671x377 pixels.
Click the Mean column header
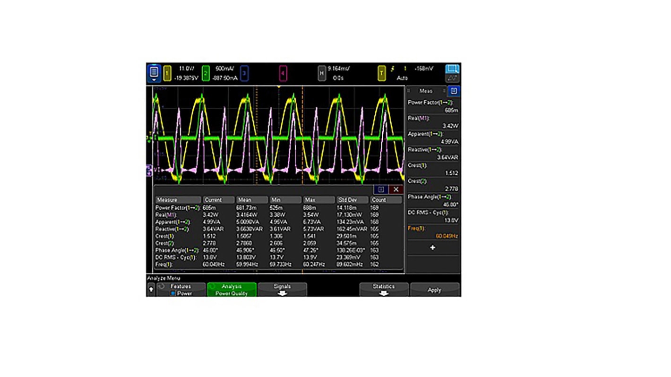252,200
